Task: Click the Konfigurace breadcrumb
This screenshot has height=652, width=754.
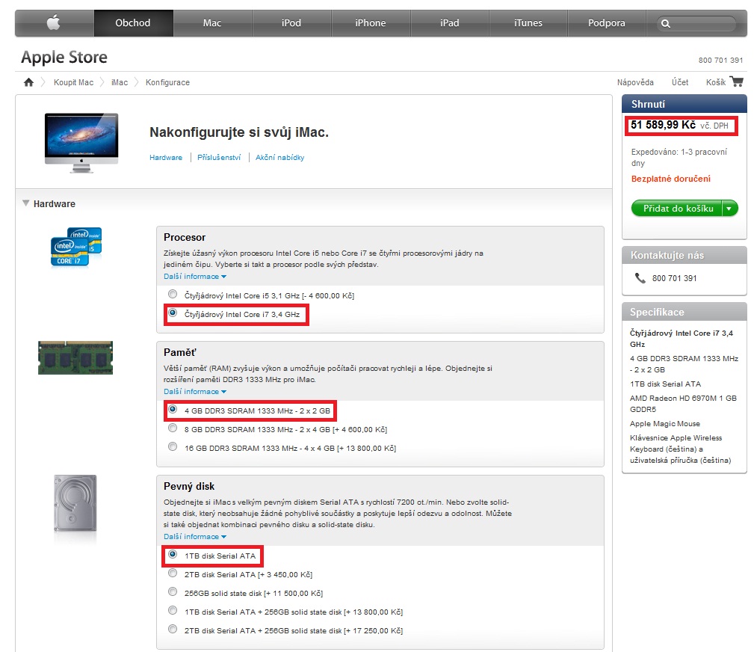Action: tap(168, 82)
